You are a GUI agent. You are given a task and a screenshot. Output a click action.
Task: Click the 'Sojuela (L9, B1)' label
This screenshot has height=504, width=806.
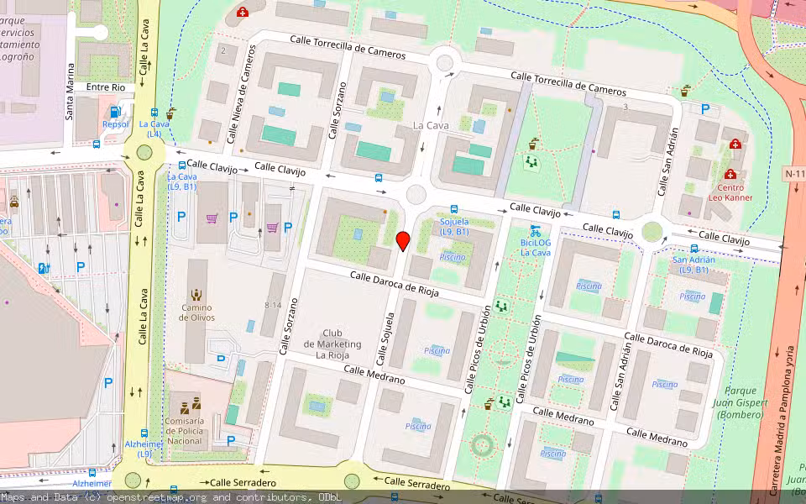pos(454,227)
